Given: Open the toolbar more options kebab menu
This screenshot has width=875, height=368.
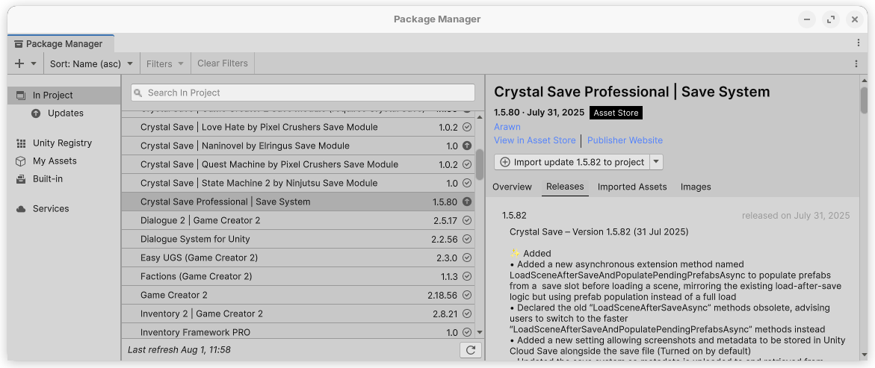Looking at the screenshot, I should [856, 64].
